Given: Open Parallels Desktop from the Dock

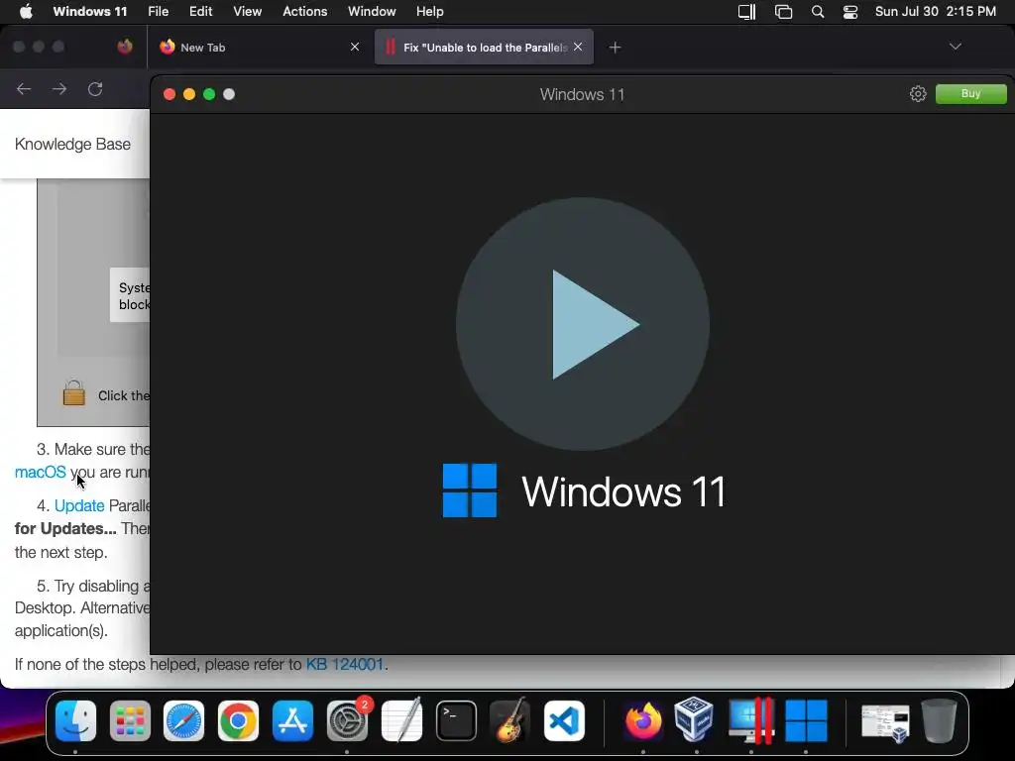Looking at the screenshot, I should click(751, 720).
